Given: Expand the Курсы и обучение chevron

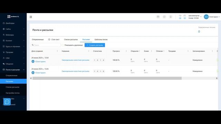Looking at the screenshot, I should click(24, 46).
